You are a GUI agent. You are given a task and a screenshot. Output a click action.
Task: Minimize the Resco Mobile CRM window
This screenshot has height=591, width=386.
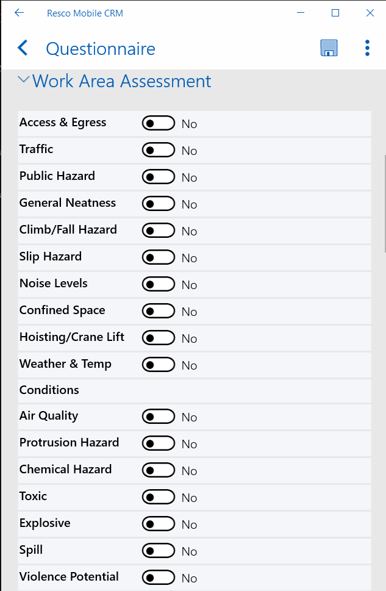(301, 13)
